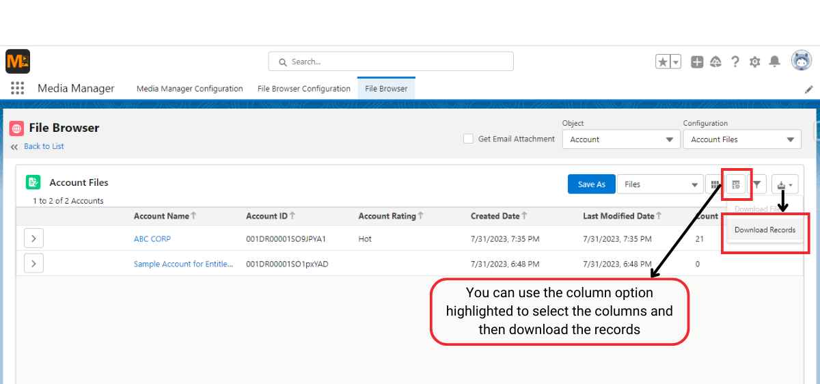
Task: Open the File Browser Configuration tab
Action: click(304, 89)
